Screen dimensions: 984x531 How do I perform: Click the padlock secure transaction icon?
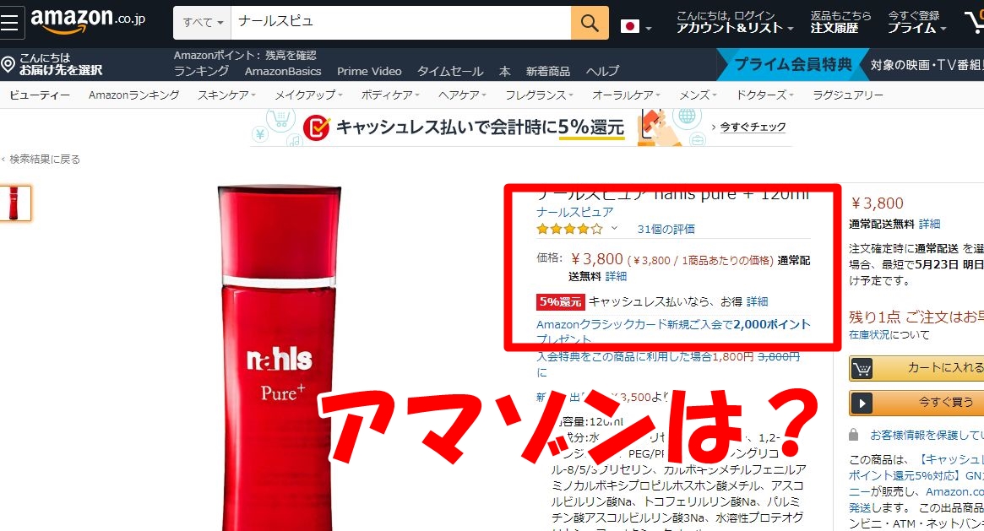click(x=853, y=435)
